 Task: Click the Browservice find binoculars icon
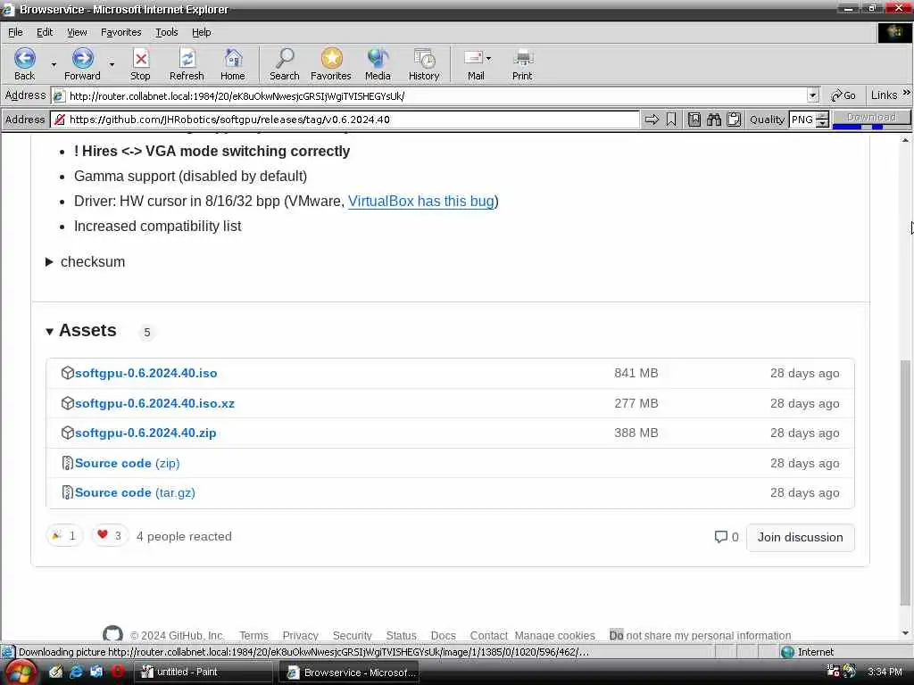point(714,120)
